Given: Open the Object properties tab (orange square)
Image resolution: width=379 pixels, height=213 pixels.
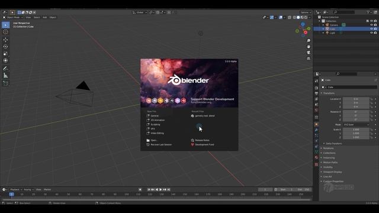Looking at the screenshot, I should (x=316, y=124).
